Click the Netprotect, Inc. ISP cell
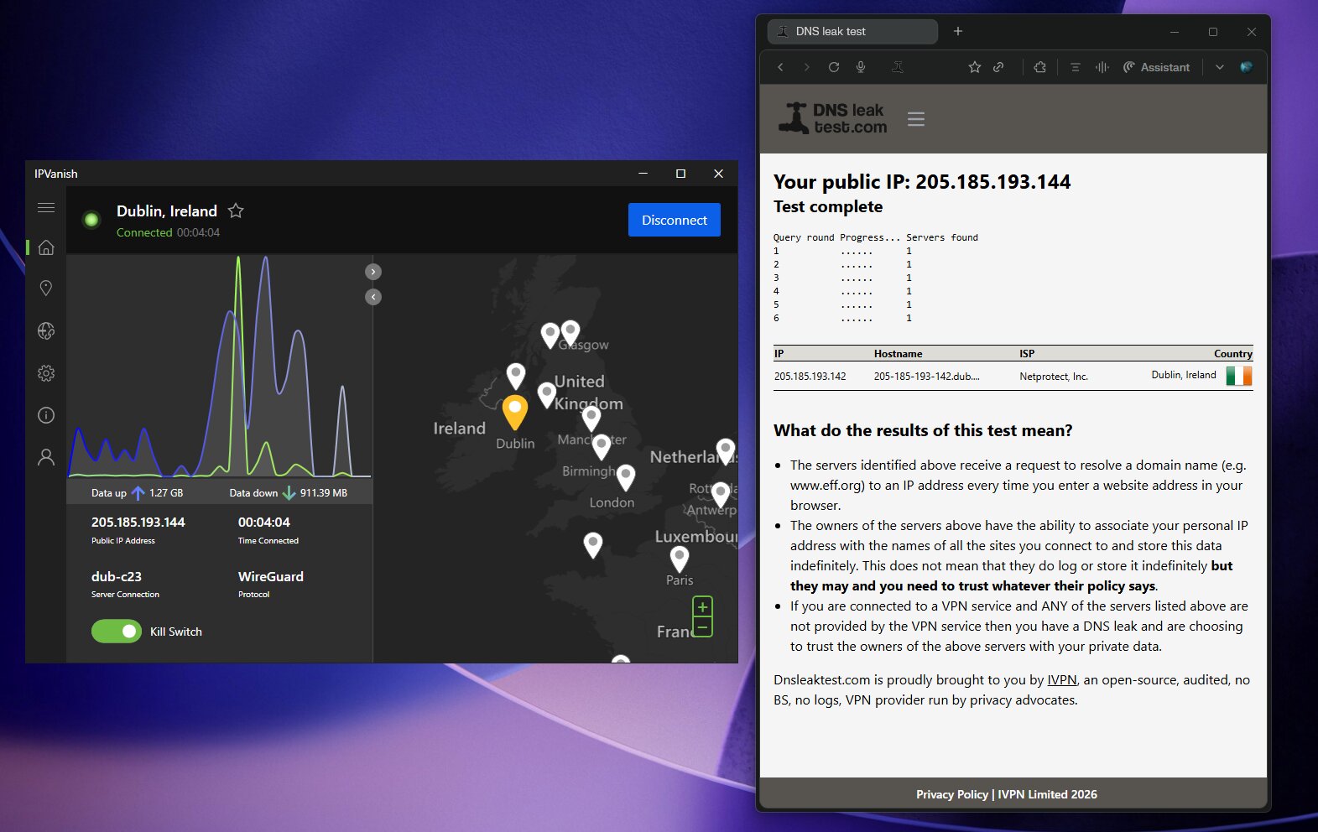Viewport: 1318px width, 832px height. click(1054, 377)
